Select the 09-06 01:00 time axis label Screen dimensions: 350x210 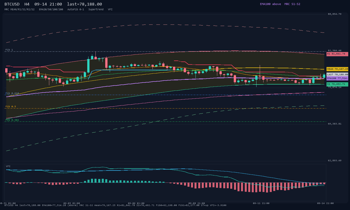(x=136, y=203)
